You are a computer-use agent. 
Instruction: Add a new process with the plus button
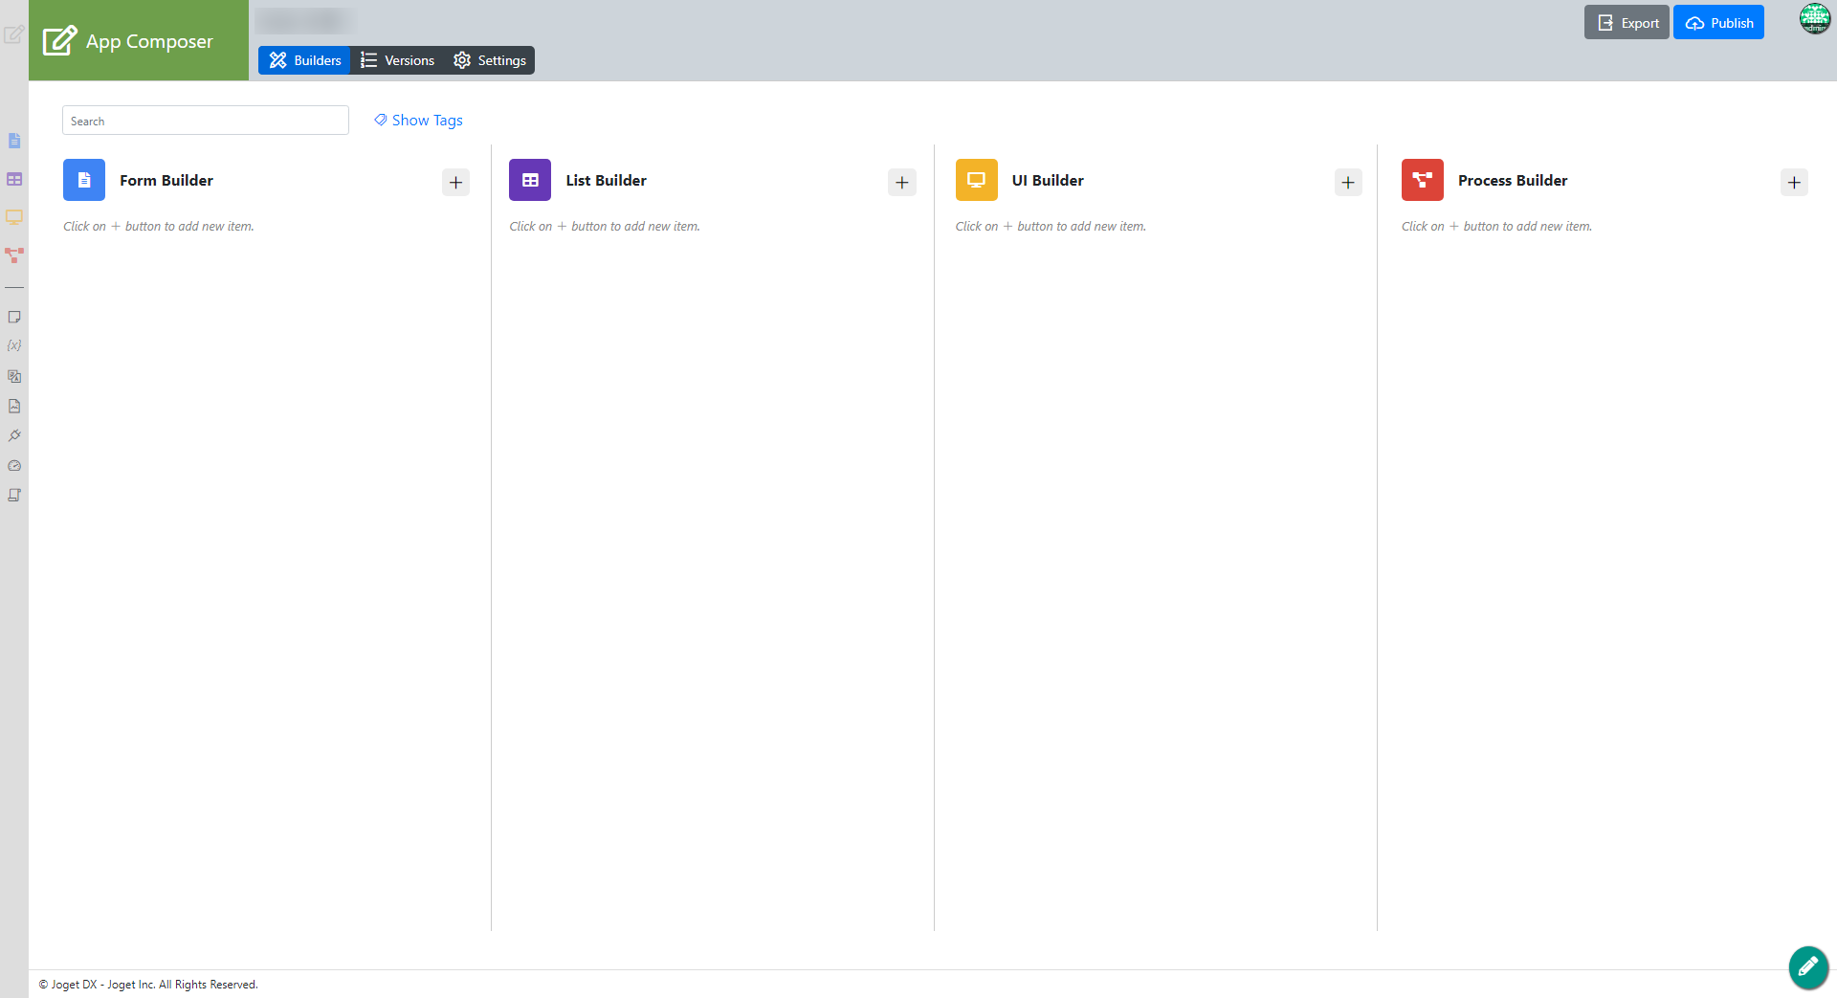pyautogui.click(x=1793, y=182)
